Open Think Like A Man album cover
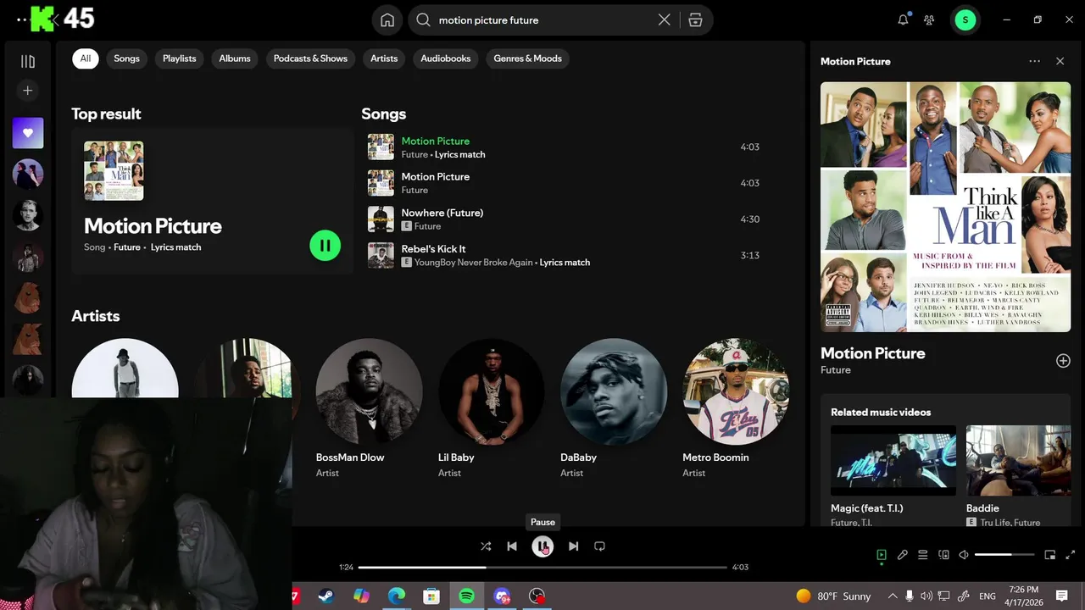This screenshot has height=610, width=1085. (x=945, y=207)
